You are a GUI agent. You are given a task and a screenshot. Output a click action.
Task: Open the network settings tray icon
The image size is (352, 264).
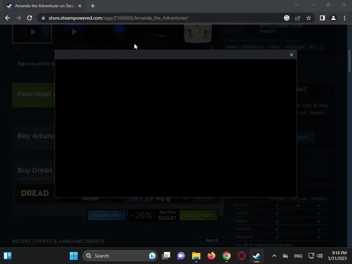311,256
